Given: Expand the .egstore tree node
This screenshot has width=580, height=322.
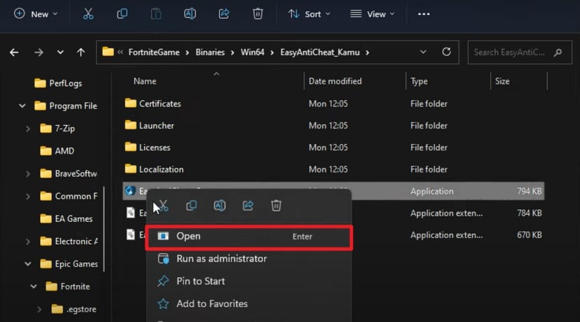Looking at the screenshot, I should tap(39, 309).
